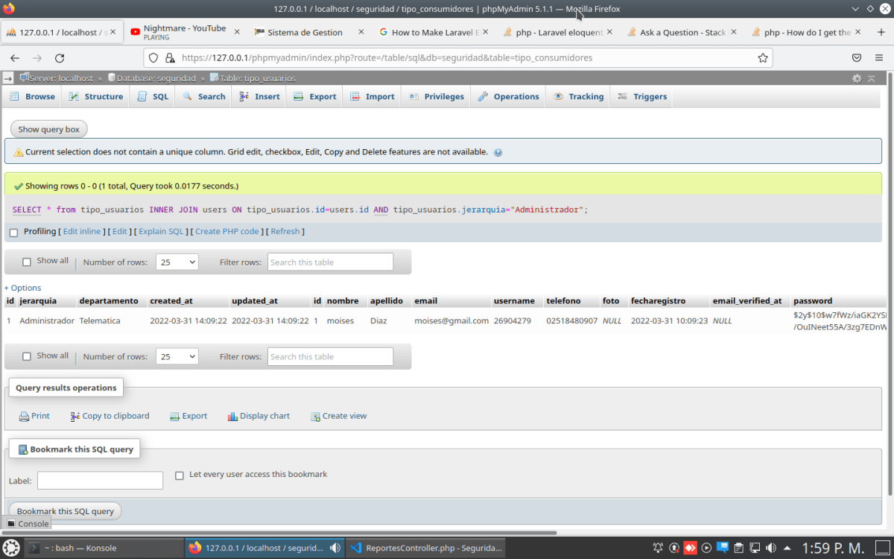The image size is (894, 559).
Task: Click the Create PHP code link
Action: [227, 232]
